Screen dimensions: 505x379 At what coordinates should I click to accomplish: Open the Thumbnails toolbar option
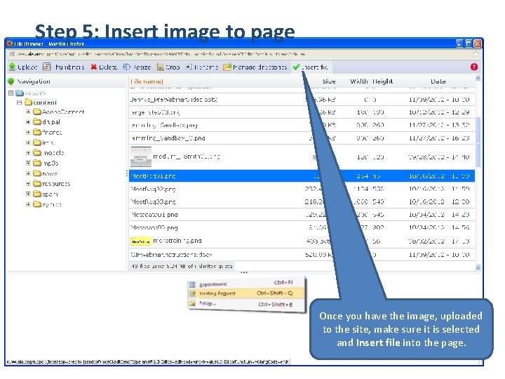click(x=64, y=67)
